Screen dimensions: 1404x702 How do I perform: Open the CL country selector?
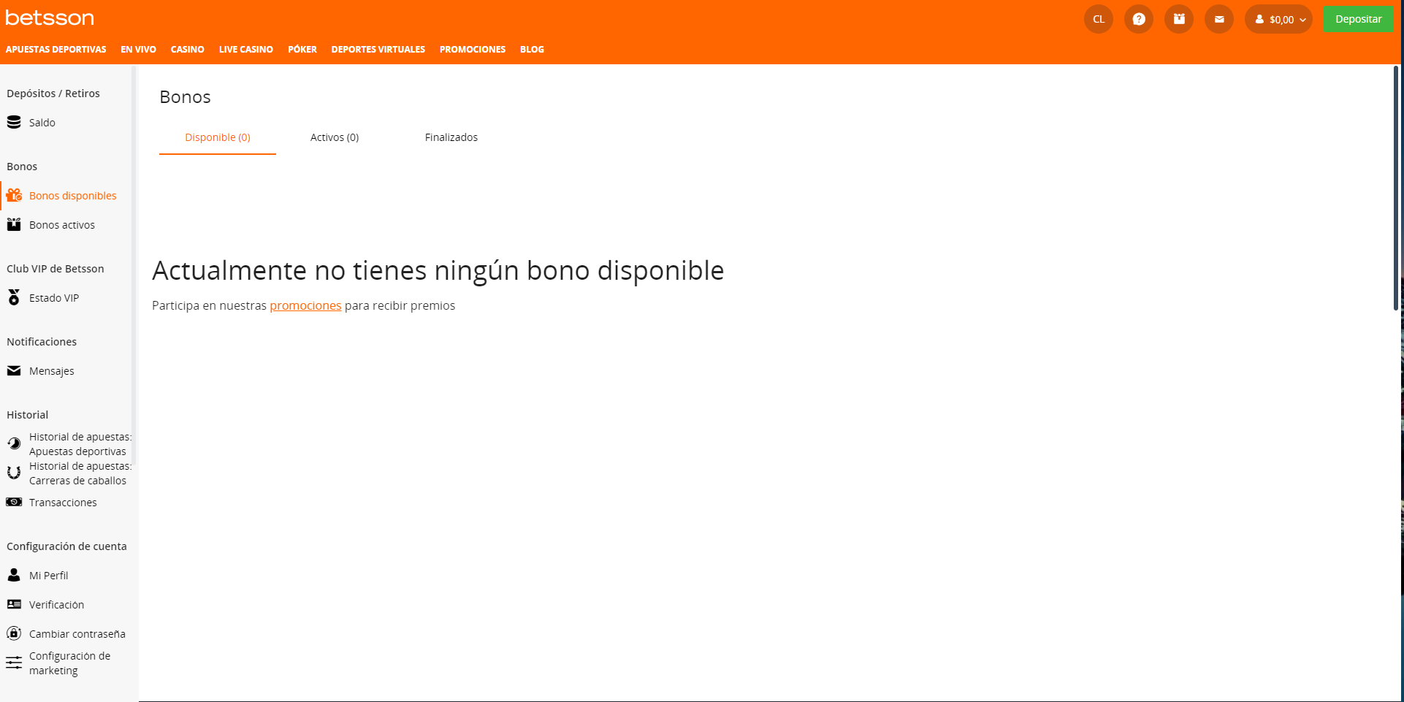(x=1099, y=19)
